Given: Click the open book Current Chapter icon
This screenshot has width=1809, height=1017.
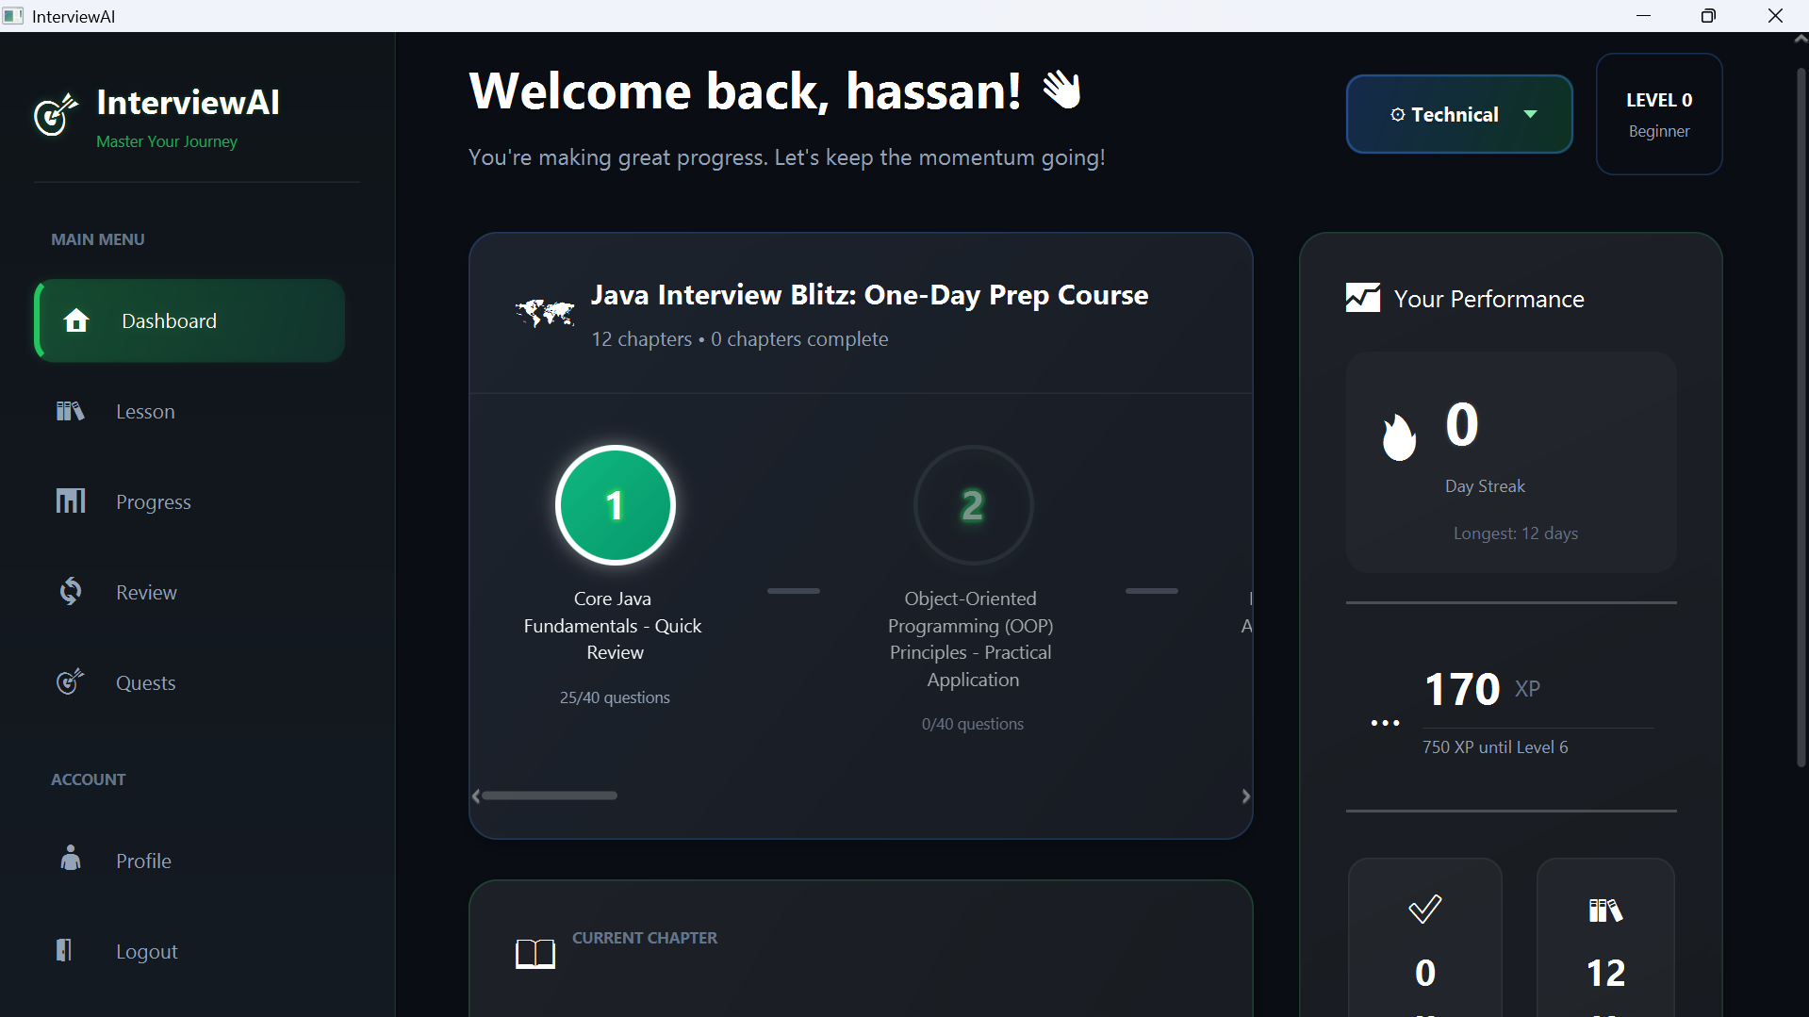Looking at the screenshot, I should pyautogui.click(x=535, y=954).
